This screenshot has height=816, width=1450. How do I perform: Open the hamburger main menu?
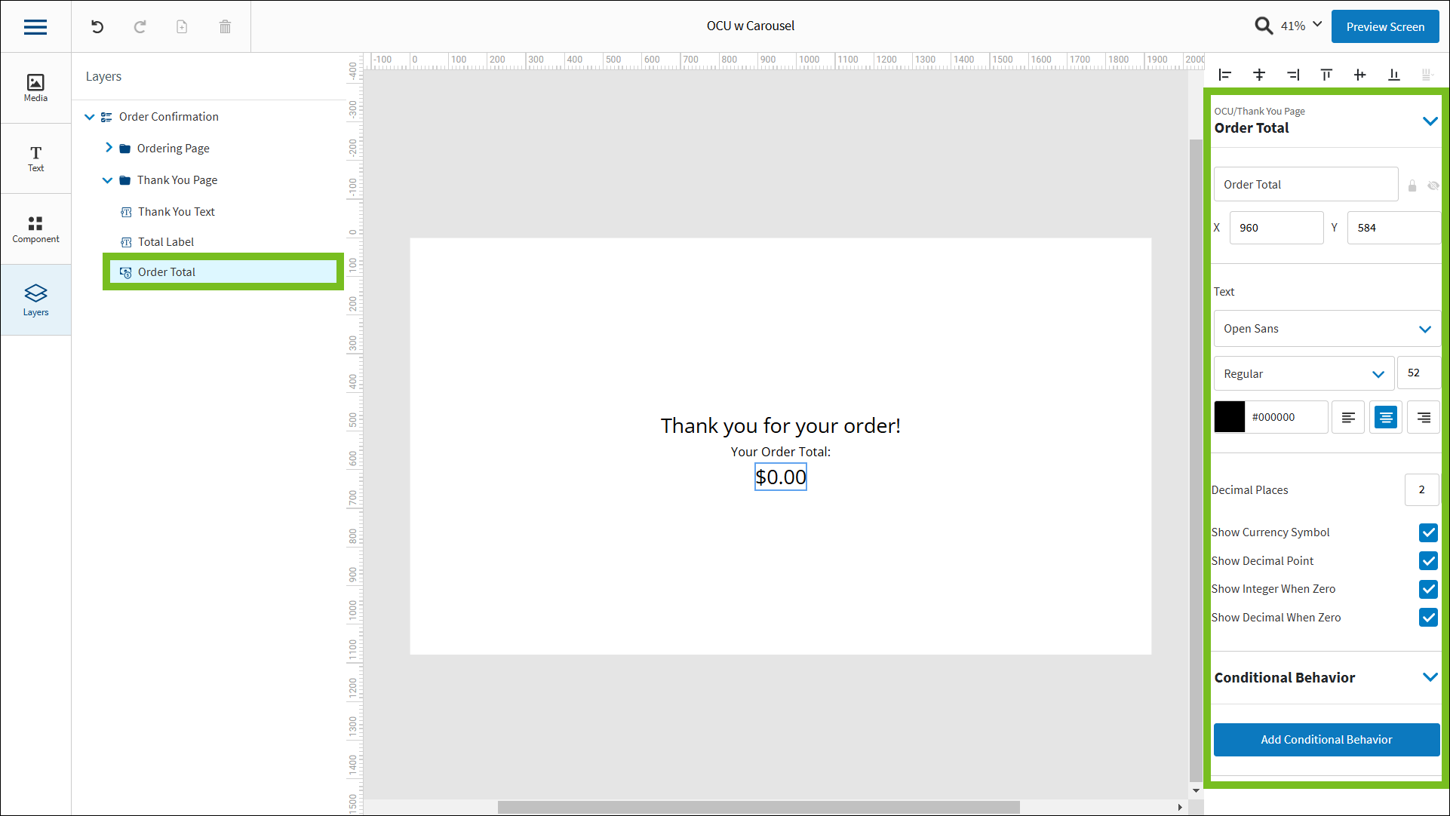[35, 27]
